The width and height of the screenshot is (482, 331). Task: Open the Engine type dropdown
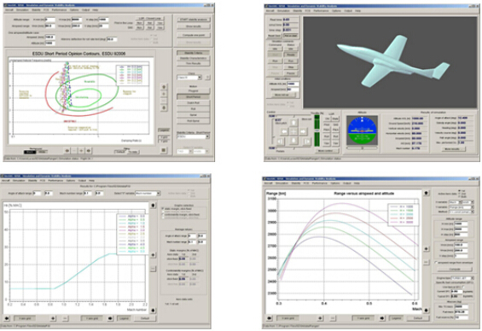(462, 278)
